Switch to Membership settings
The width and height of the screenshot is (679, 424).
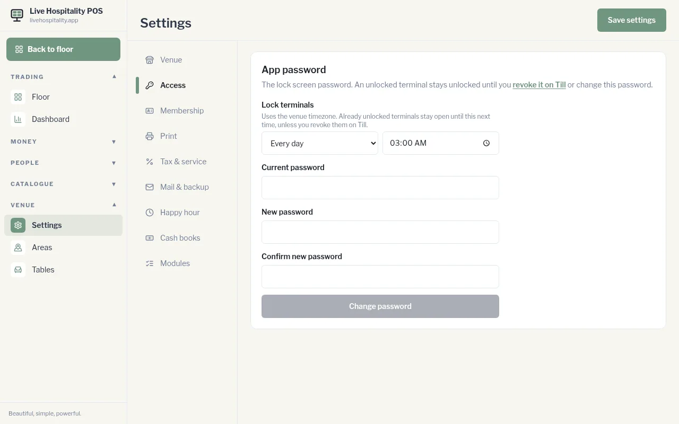pyautogui.click(x=182, y=111)
